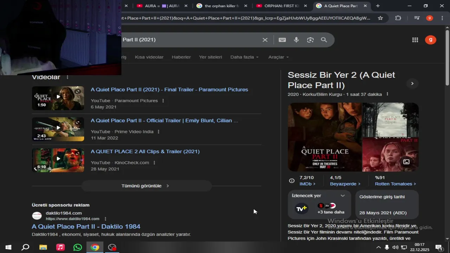This screenshot has height=253, width=450.
Task: Open the Rotten Tomatoes rating link
Action: 395,184
